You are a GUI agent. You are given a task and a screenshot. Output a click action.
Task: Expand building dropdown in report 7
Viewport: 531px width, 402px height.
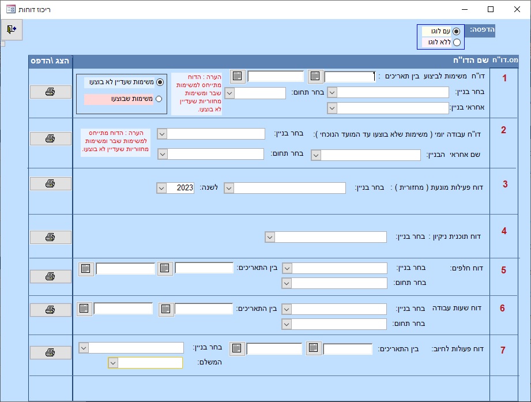(x=84, y=348)
